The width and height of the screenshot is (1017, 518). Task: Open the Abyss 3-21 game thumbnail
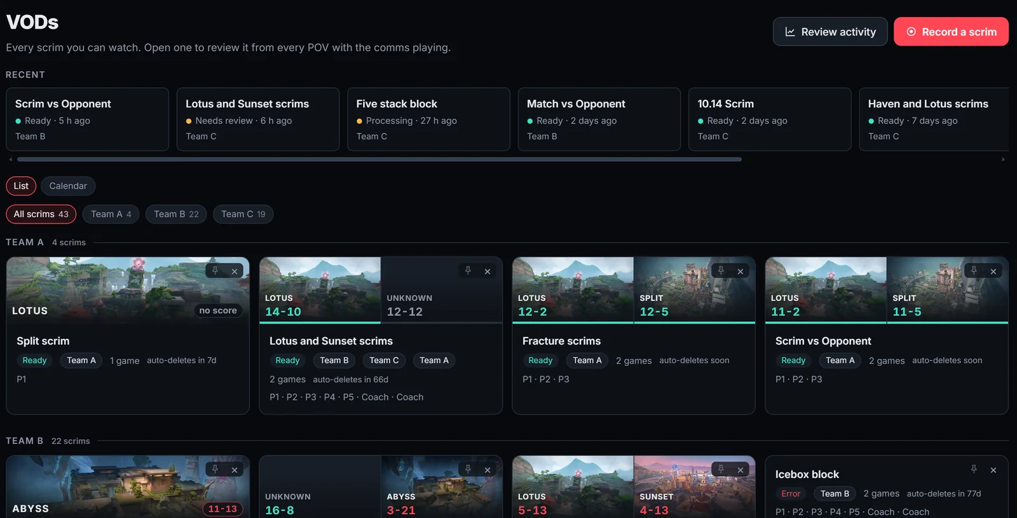pyautogui.click(x=442, y=487)
